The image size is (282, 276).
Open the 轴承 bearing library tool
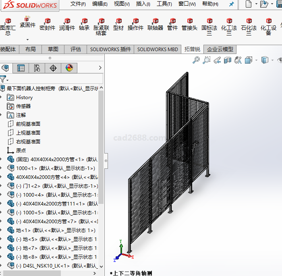tap(84, 25)
